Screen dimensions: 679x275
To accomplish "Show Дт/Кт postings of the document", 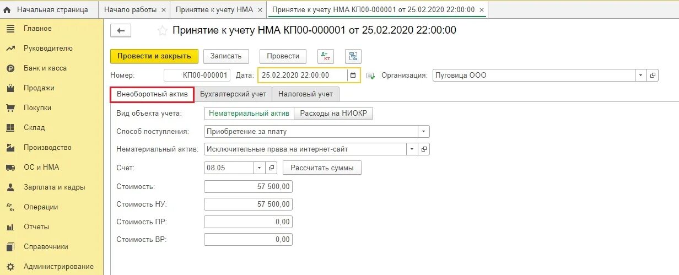I will pyautogui.click(x=326, y=56).
